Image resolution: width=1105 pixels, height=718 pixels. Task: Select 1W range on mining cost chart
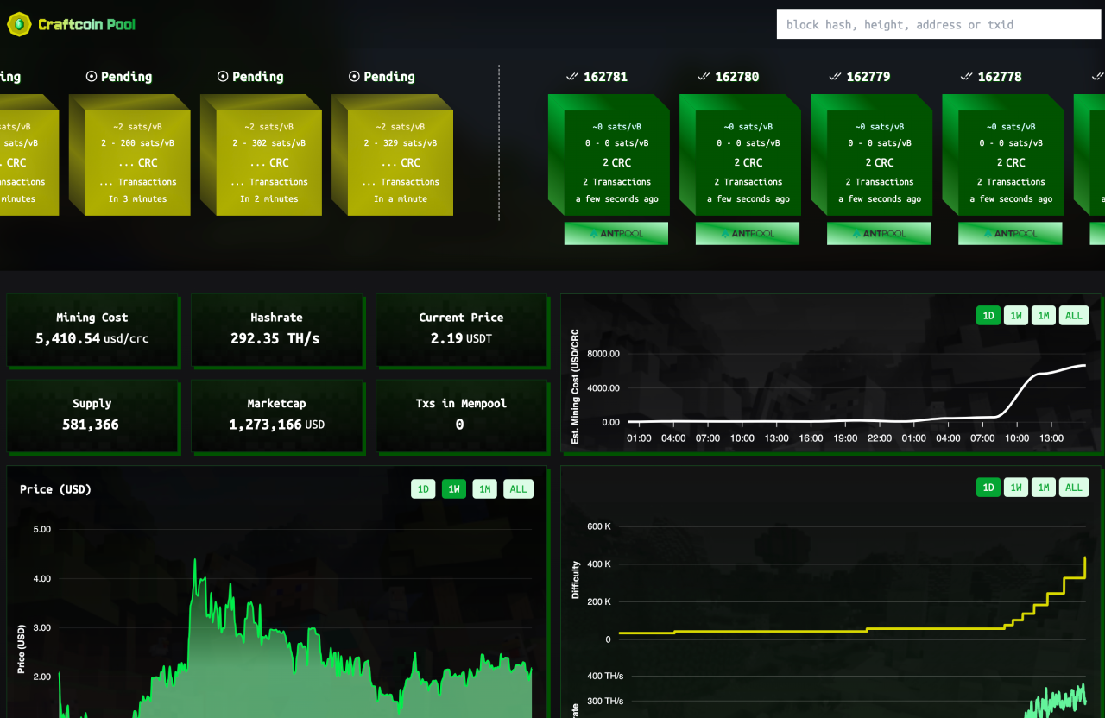pyautogui.click(x=1016, y=316)
